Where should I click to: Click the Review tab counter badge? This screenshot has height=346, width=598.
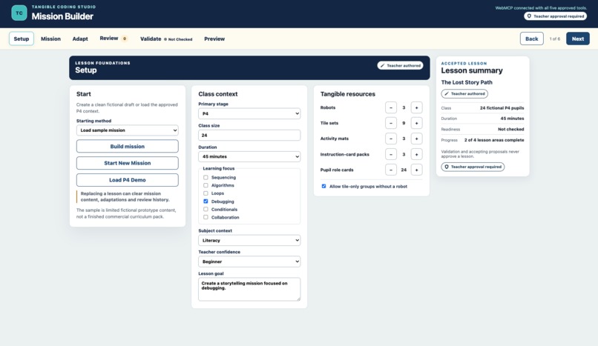(125, 39)
